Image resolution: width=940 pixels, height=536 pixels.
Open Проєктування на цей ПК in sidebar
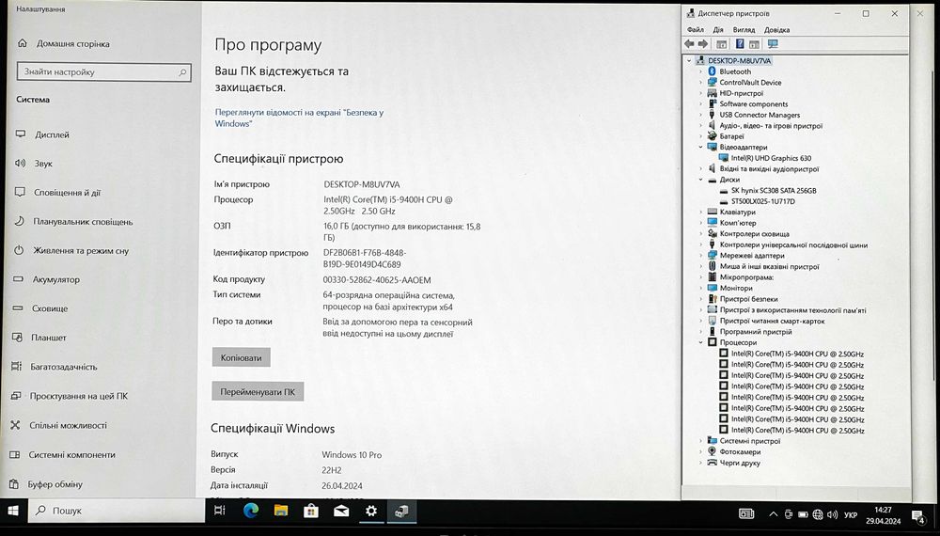(x=79, y=396)
